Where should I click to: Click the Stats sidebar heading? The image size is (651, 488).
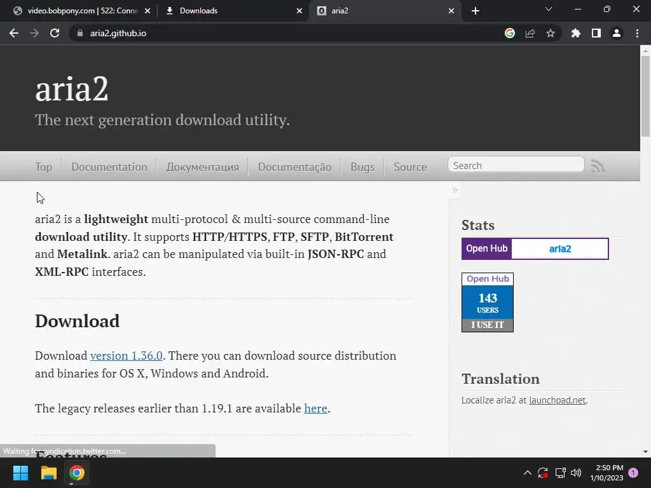(478, 225)
